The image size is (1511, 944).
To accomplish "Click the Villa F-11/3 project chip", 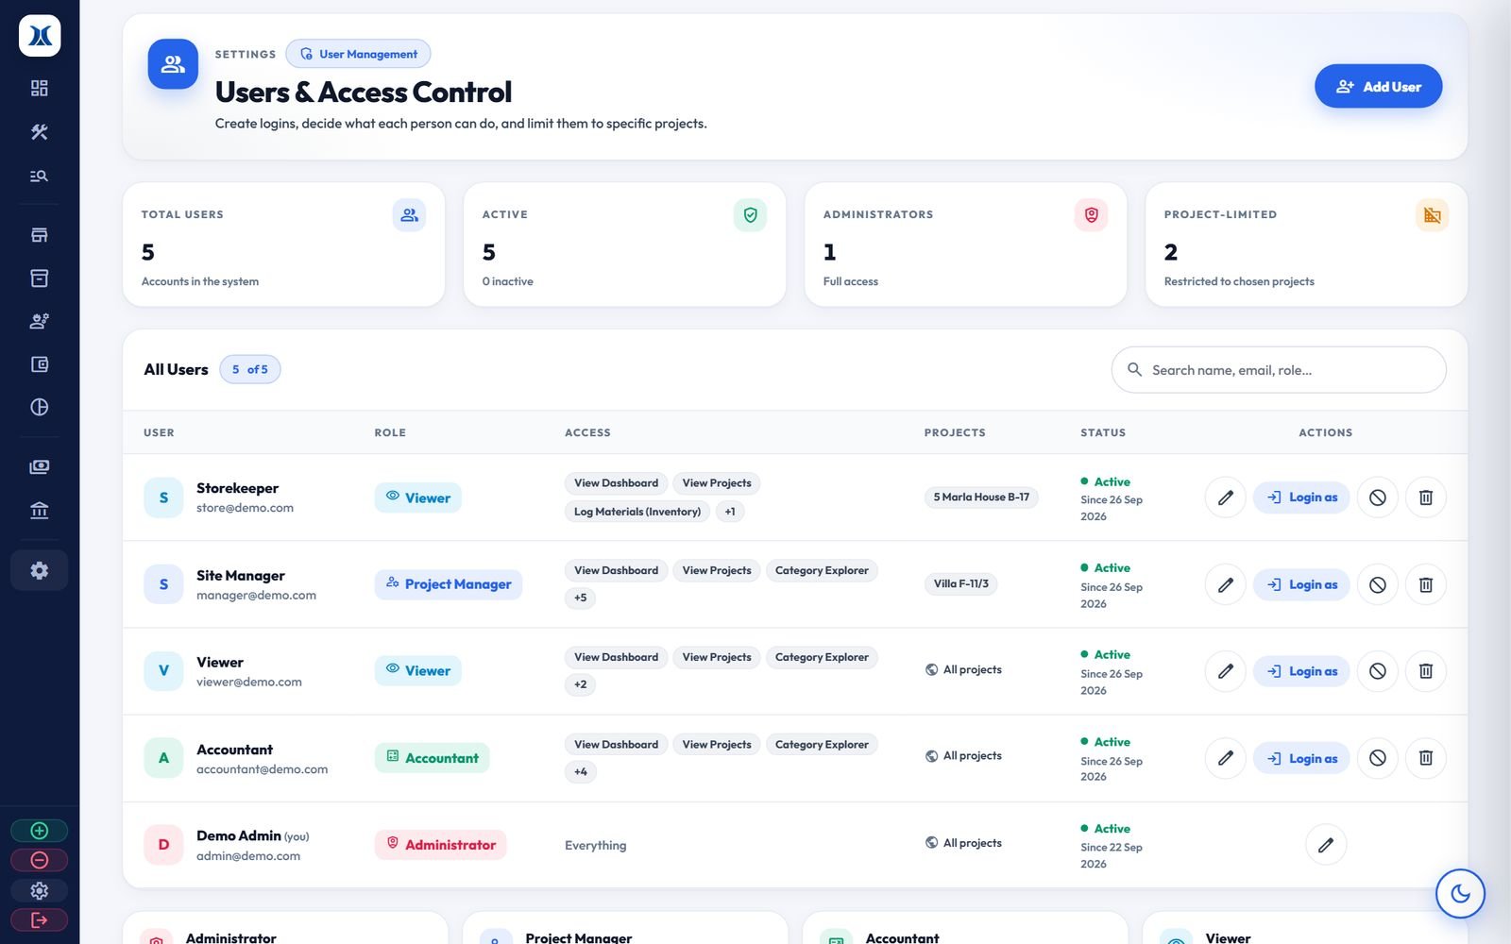I will [x=960, y=583].
